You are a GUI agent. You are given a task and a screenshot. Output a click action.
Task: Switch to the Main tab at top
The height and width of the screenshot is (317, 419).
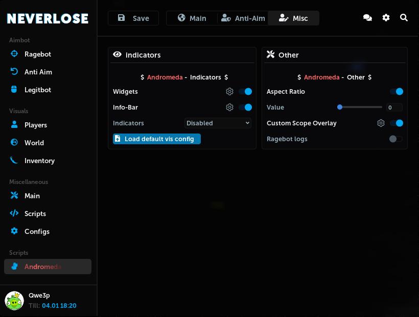coord(192,18)
